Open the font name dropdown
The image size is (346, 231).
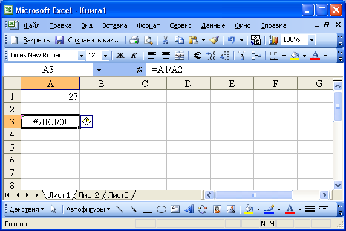click(x=81, y=56)
